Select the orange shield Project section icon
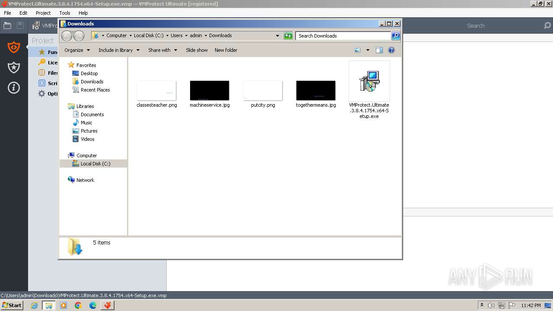The image size is (553, 311). point(14,47)
